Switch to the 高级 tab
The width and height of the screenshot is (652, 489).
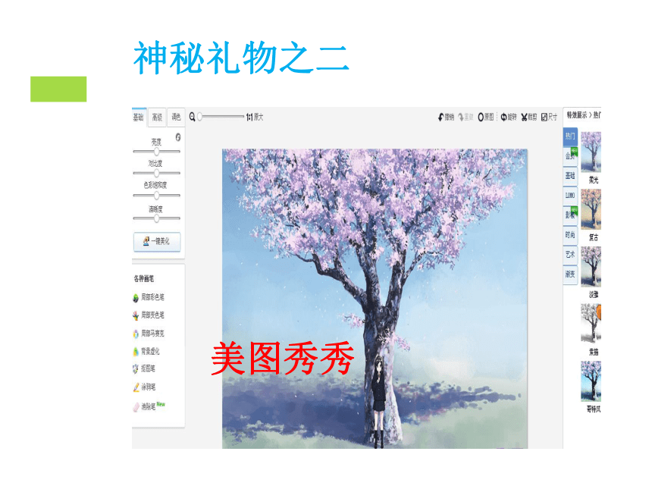point(157,118)
